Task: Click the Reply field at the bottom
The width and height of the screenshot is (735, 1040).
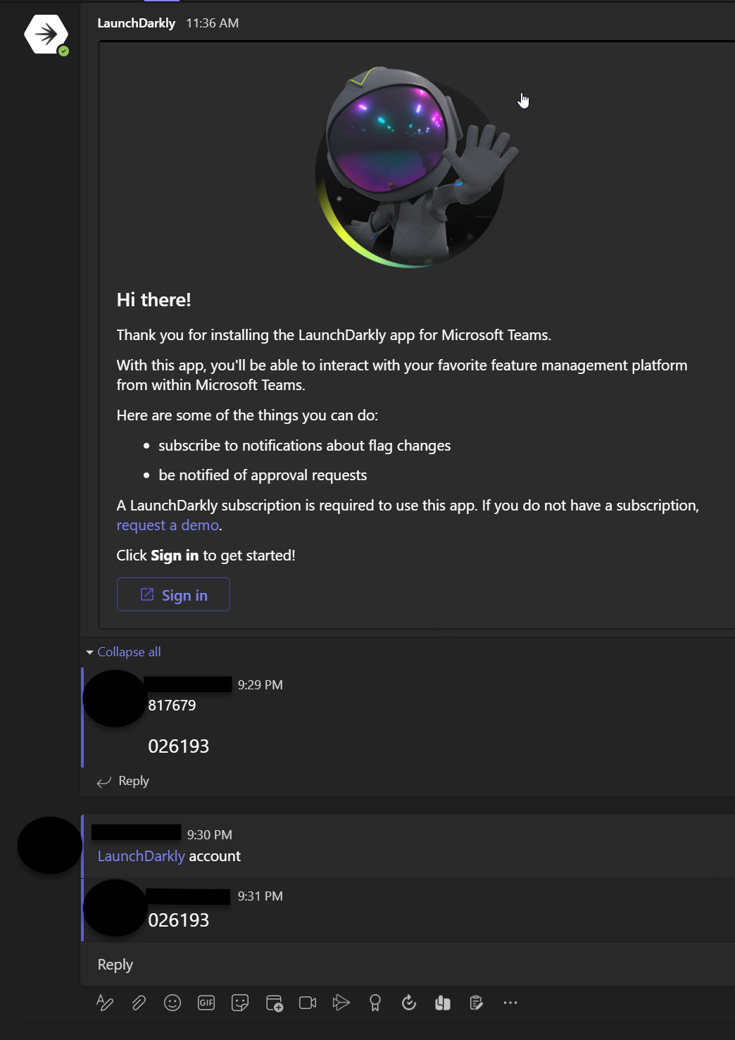Action: (x=115, y=964)
